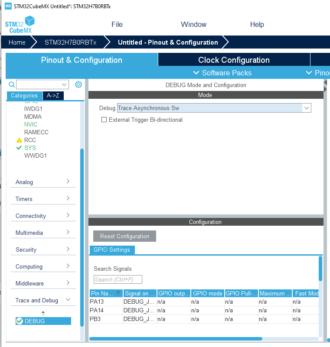Select WWDG1 in the category list

click(36, 156)
